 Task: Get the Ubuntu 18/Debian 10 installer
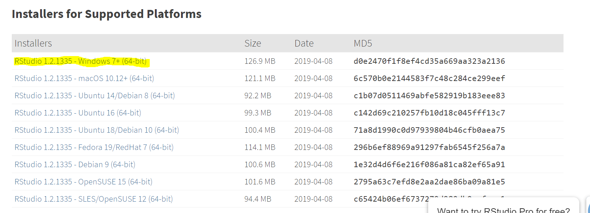[97, 130]
